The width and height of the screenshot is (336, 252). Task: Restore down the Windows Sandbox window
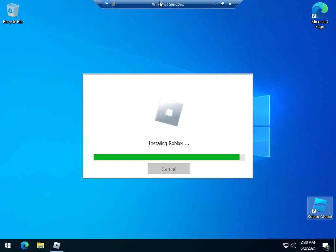tap(222, 4)
